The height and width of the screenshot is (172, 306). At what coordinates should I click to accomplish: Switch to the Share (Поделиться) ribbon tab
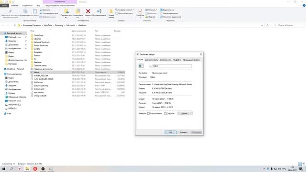[x=27, y=5]
